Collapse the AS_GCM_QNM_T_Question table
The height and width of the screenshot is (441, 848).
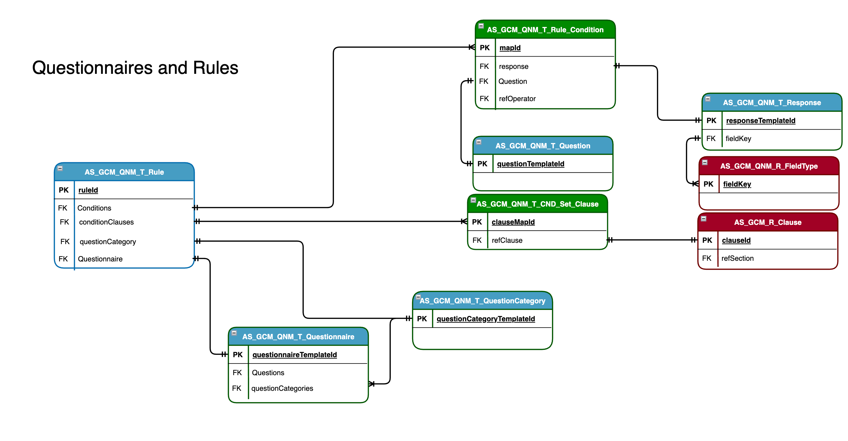(479, 142)
